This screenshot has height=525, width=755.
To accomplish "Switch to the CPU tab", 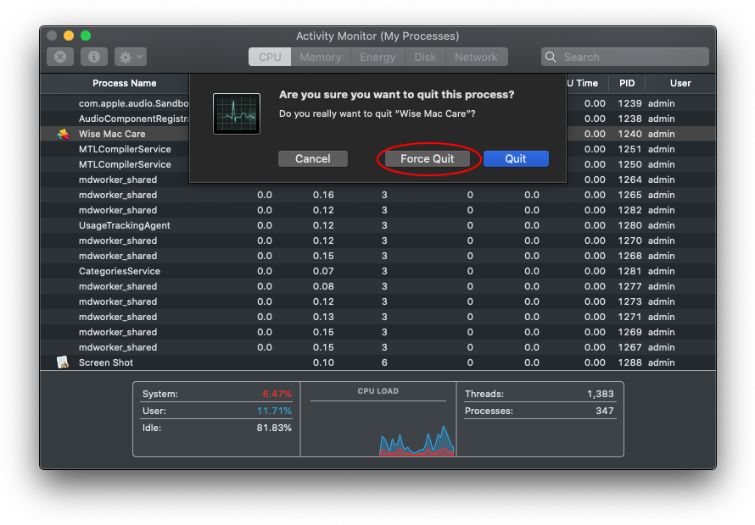I will point(270,58).
